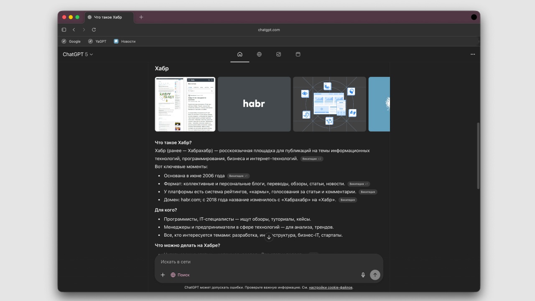Open the 'настройки cookie-файлов' link

coord(331,288)
